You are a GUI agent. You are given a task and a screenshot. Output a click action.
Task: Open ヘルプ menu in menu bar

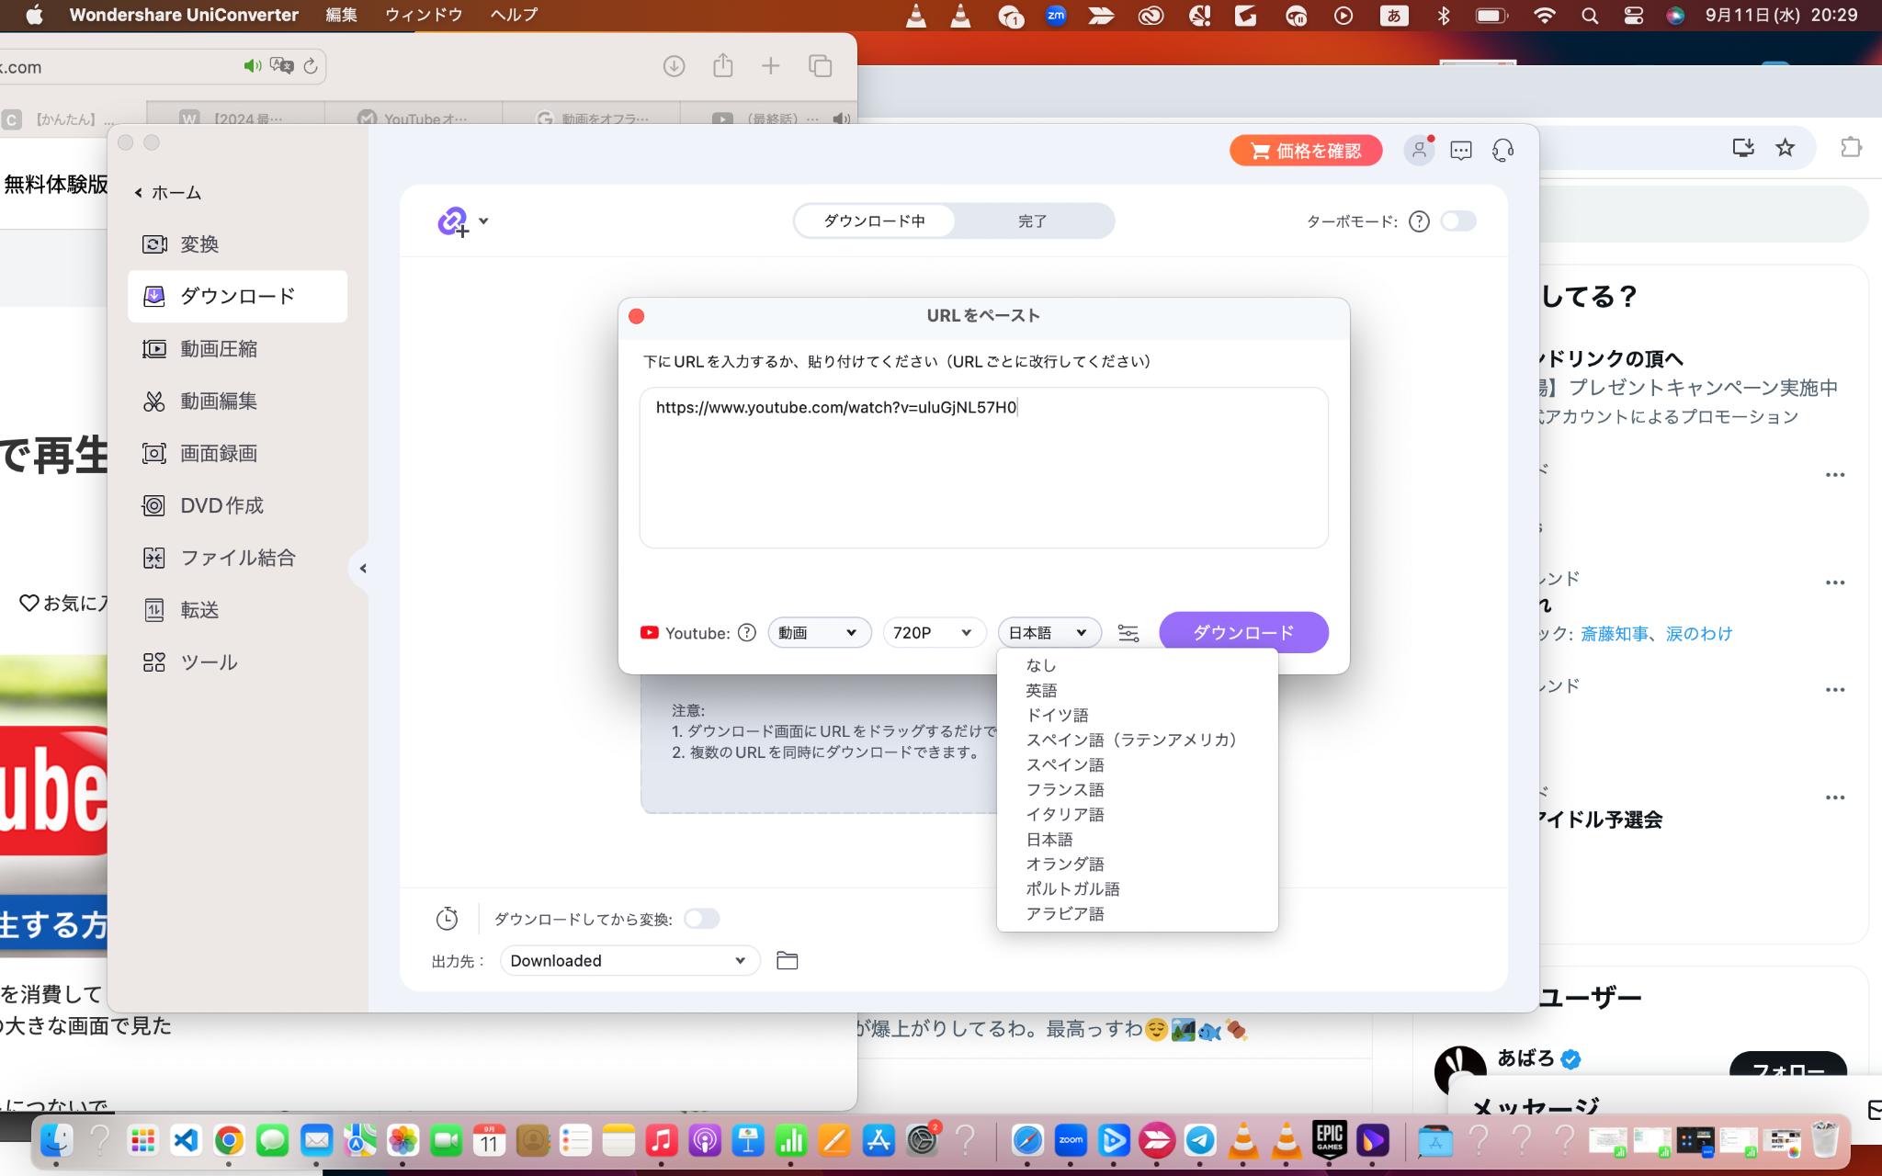514,15
